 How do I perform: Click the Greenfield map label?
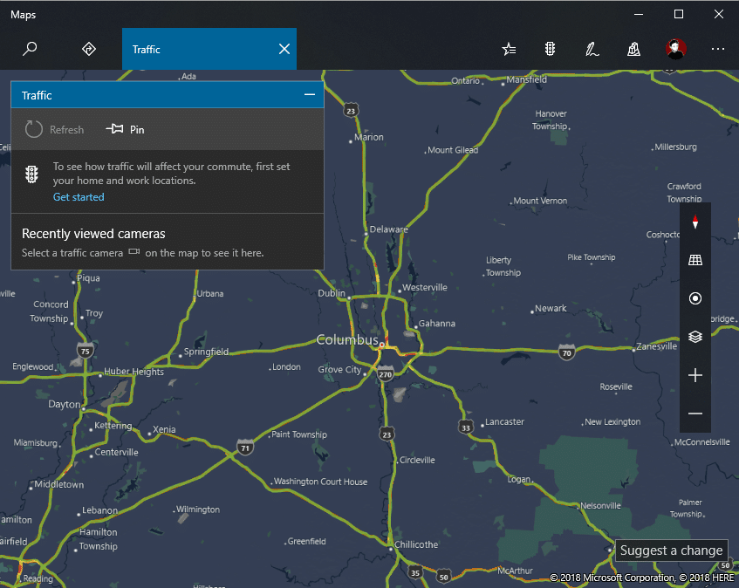pyautogui.click(x=306, y=542)
